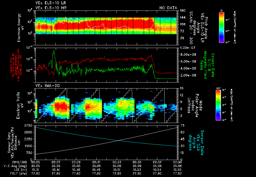Click the '750' distance tick label
256x177 pixels.
pos(29,153)
